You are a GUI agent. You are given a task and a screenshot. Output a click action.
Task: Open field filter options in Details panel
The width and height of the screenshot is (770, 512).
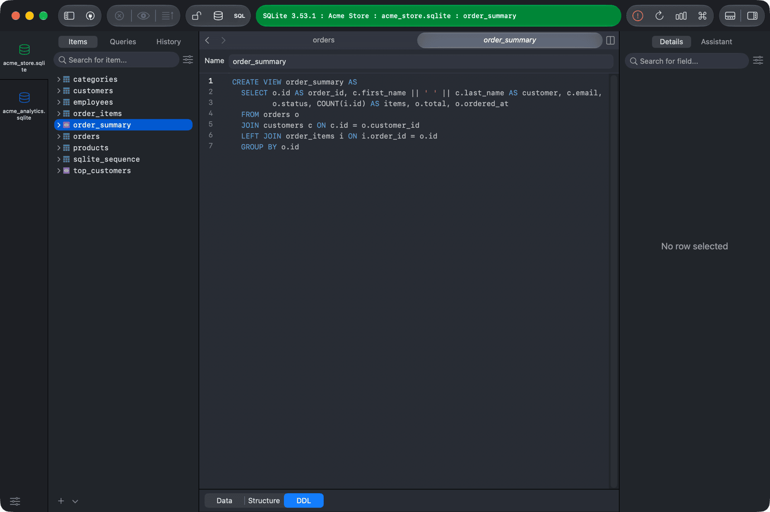coord(758,61)
